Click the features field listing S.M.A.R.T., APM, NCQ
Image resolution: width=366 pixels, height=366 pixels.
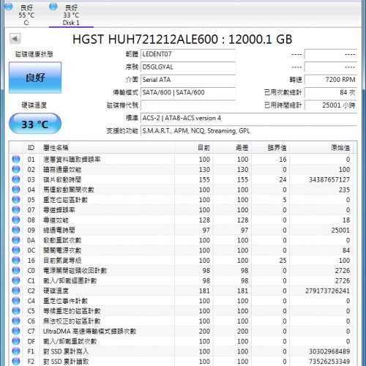[249, 131]
